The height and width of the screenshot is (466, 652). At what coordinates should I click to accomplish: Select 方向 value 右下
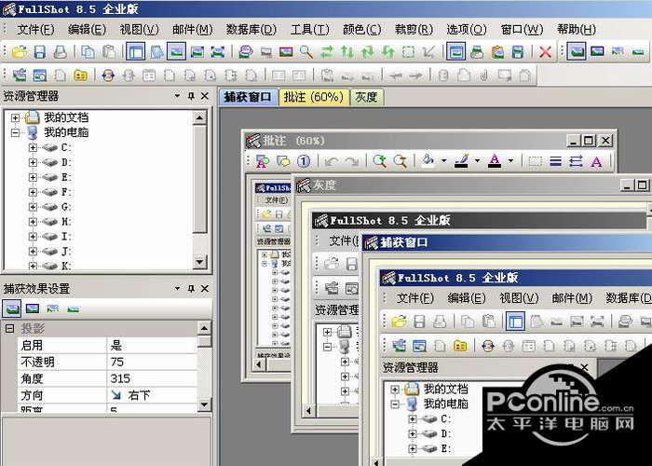pos(151,395)
